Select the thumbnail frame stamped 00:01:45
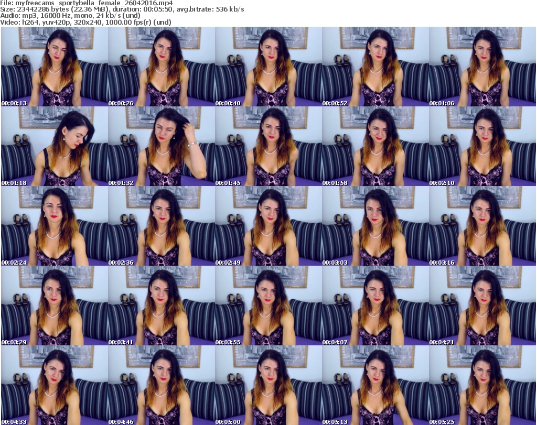Viewport: 537px width, 425px height. click(268, 146)
